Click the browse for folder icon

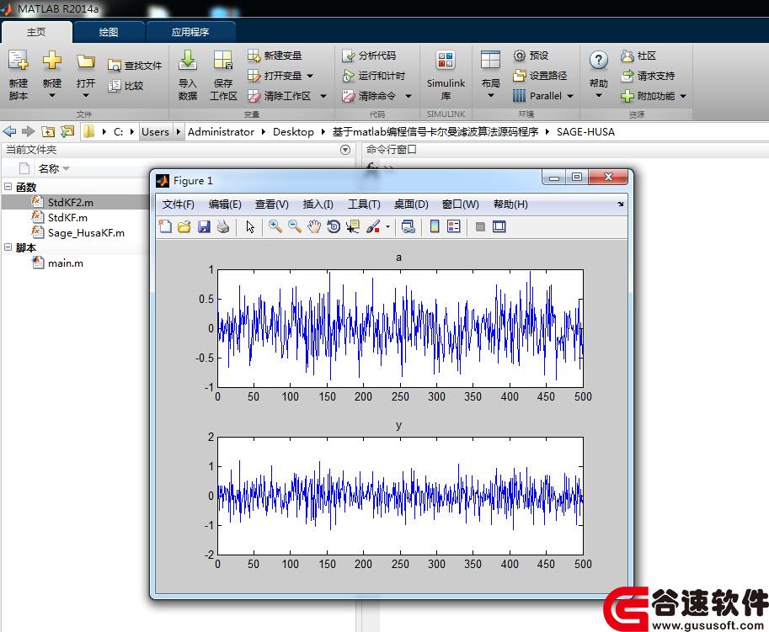tap(67, 131)
